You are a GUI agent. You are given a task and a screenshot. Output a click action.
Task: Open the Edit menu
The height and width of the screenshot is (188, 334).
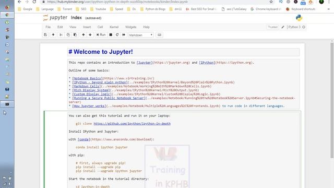[60, 27]
